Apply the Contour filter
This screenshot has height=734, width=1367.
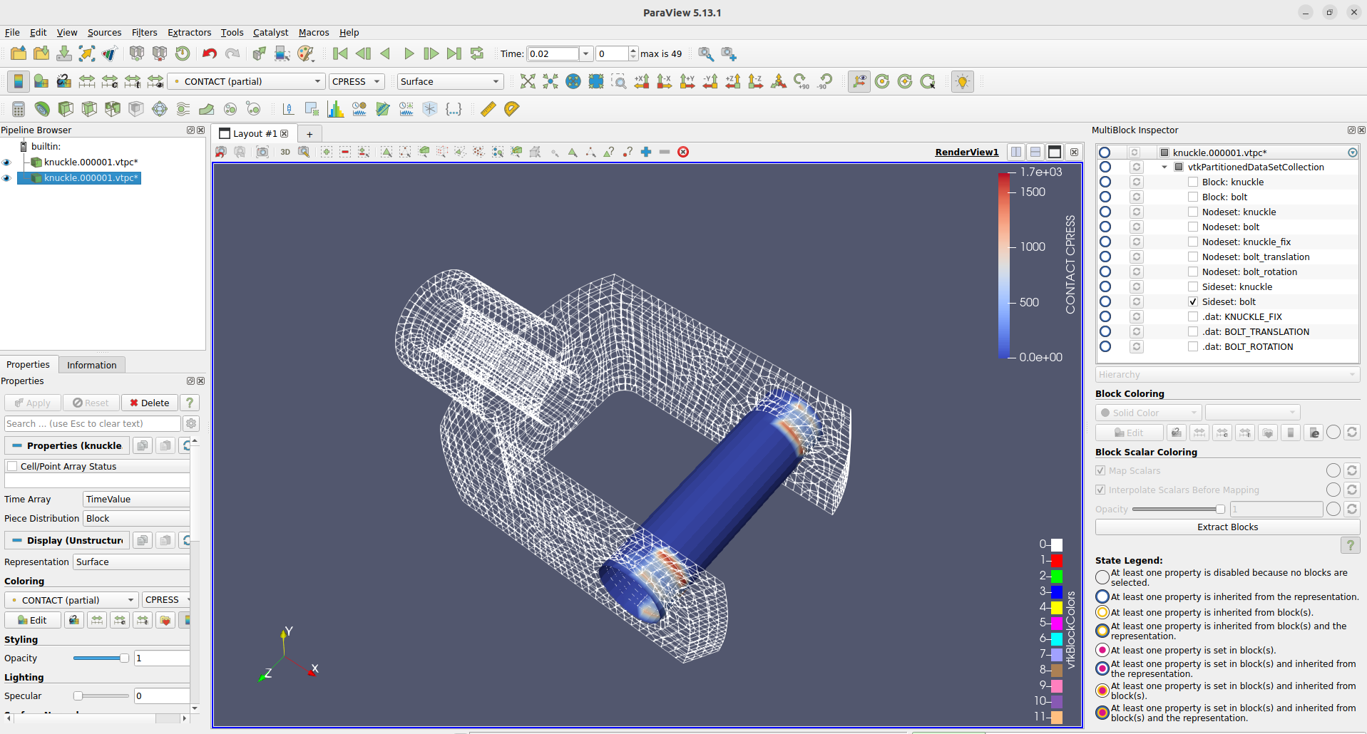coord(42,108)
